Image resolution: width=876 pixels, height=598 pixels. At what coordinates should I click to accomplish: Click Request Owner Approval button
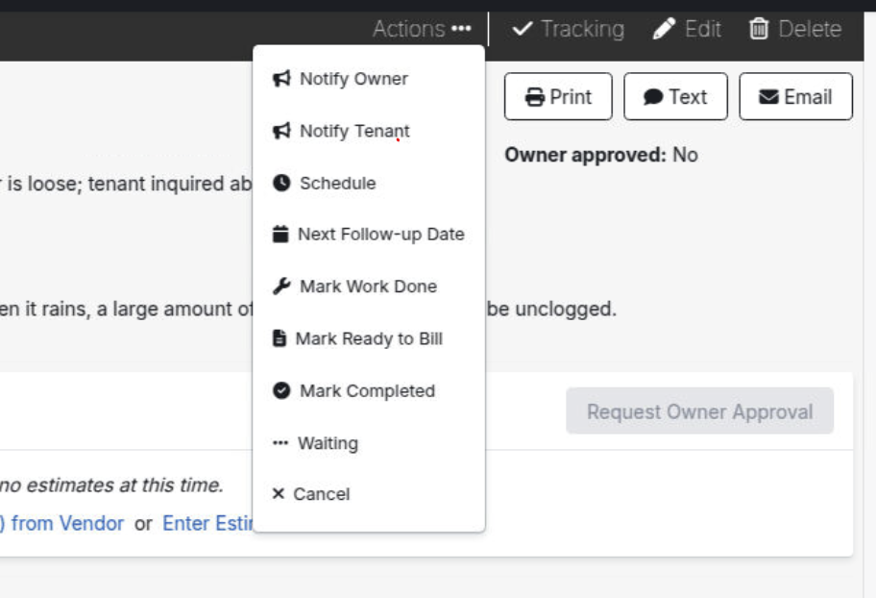pos(699,411)
